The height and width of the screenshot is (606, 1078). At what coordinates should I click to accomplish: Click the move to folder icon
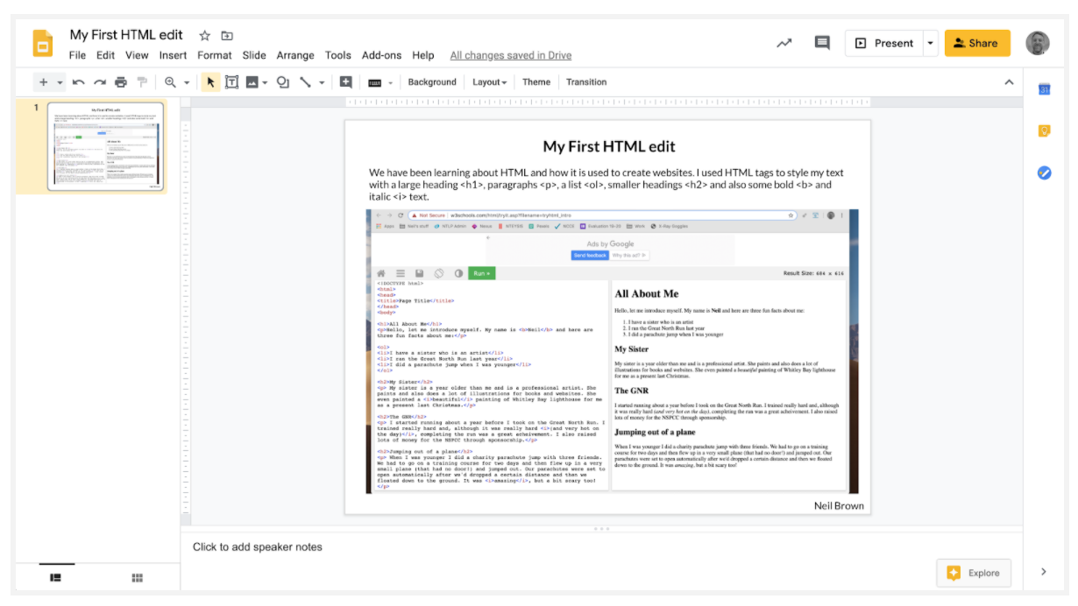tap(227, 35)
